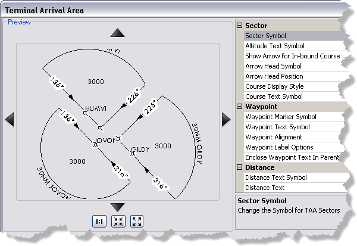Pan the preview down with the bottom arrow
Screen dimensions: 357x246
[x=118, y=207]
